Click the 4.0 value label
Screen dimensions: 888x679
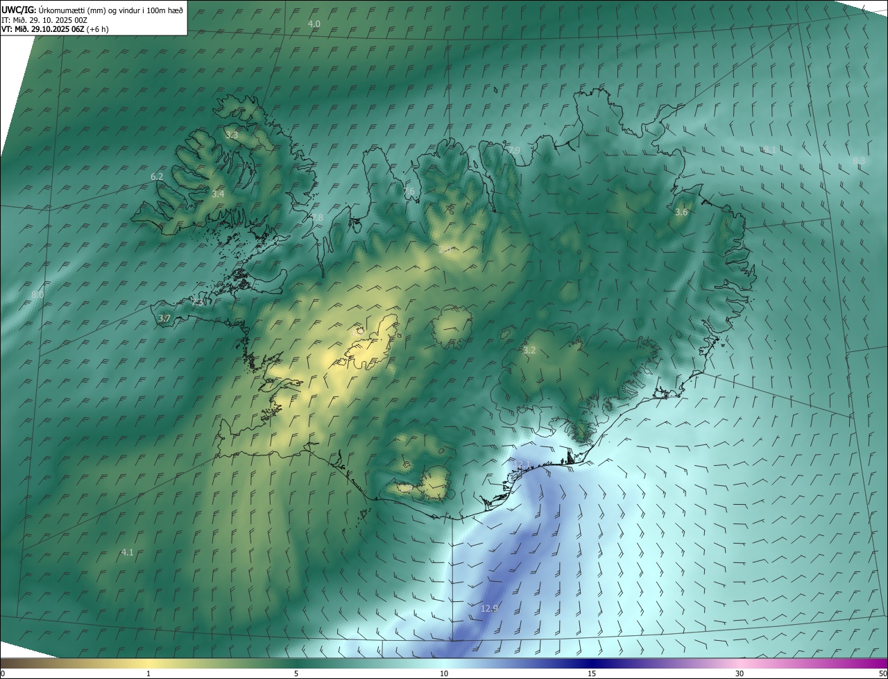point(314,24)
